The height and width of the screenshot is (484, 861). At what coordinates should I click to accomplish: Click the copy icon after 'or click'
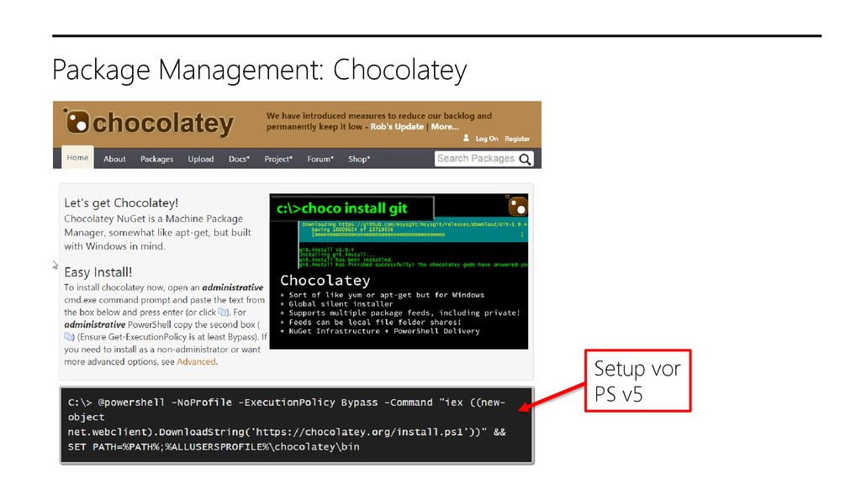222,313
